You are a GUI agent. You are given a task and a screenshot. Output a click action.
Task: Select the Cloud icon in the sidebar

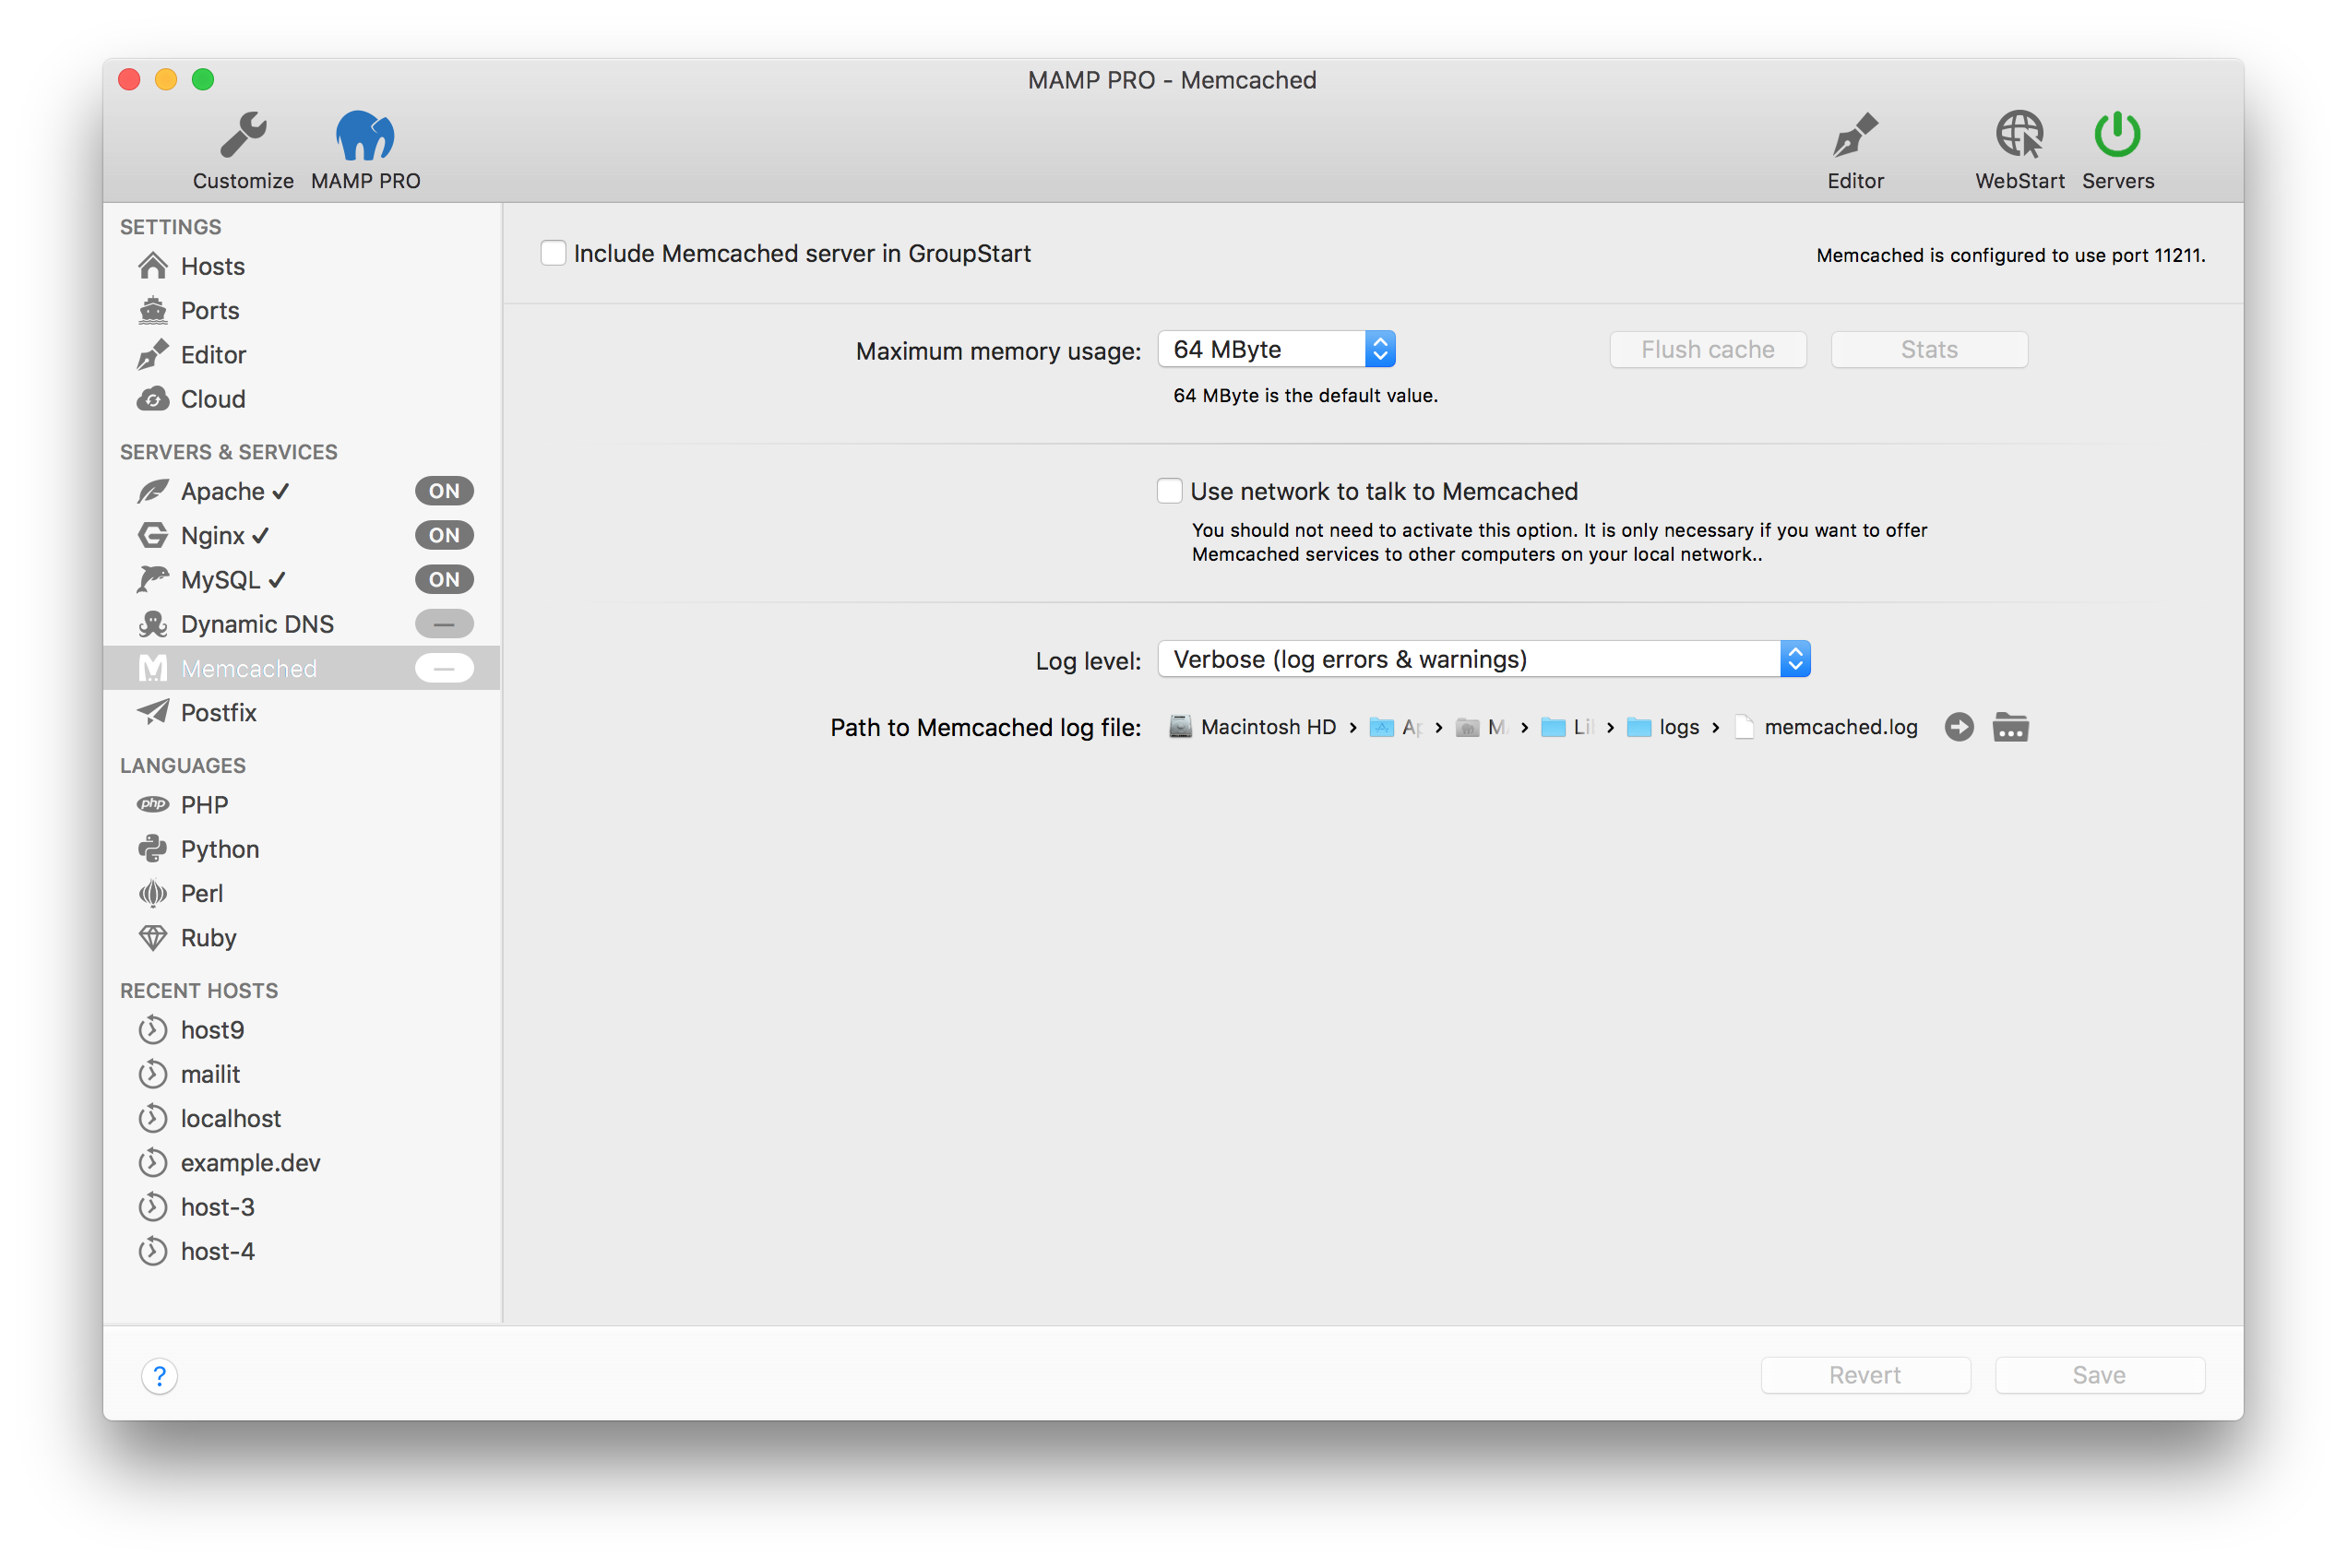coord(153,399)
